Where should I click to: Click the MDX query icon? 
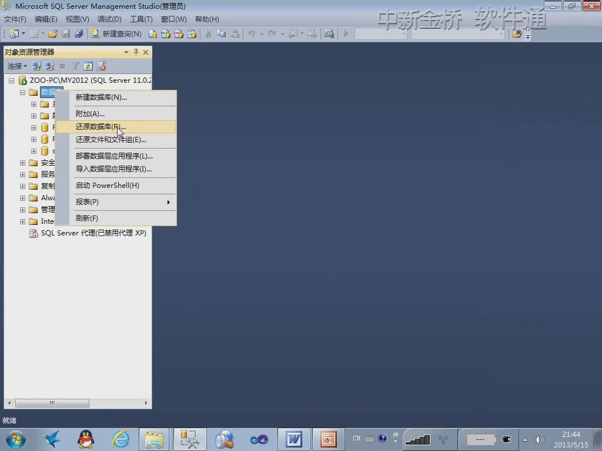[x=165, y=33]
